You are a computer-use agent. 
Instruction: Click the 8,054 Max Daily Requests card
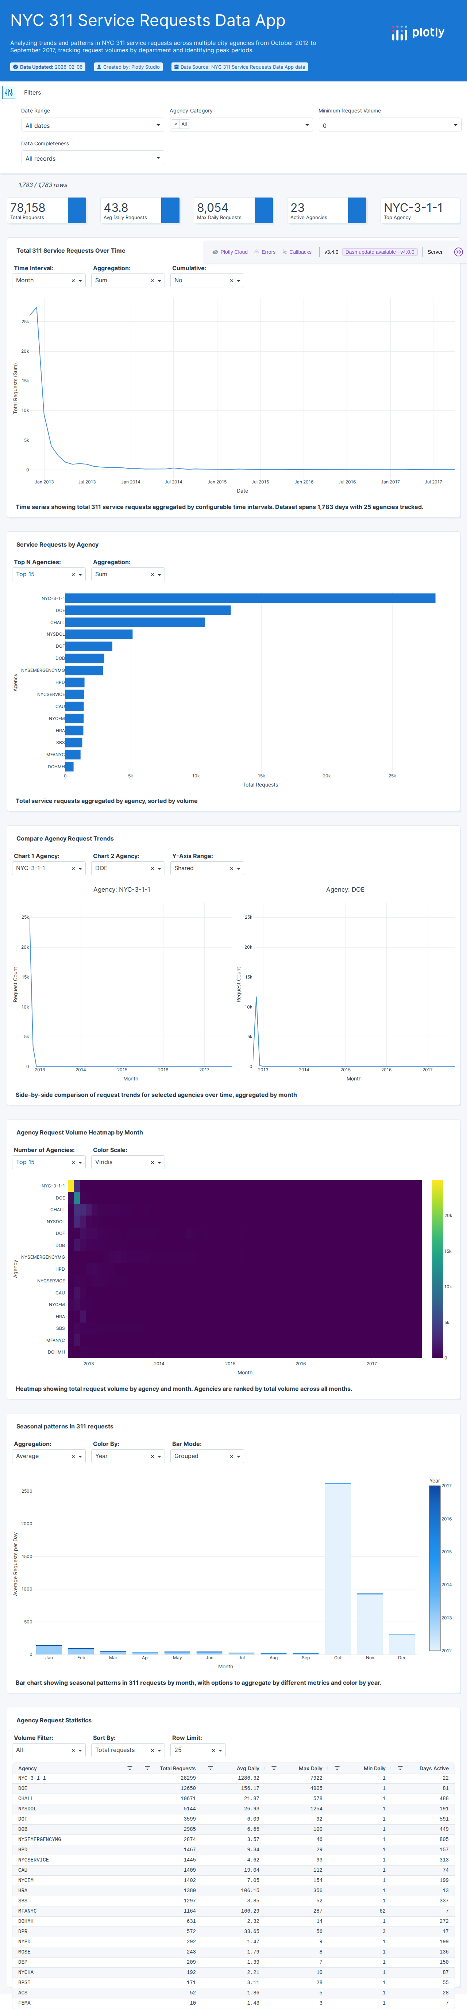coord(233,211)
